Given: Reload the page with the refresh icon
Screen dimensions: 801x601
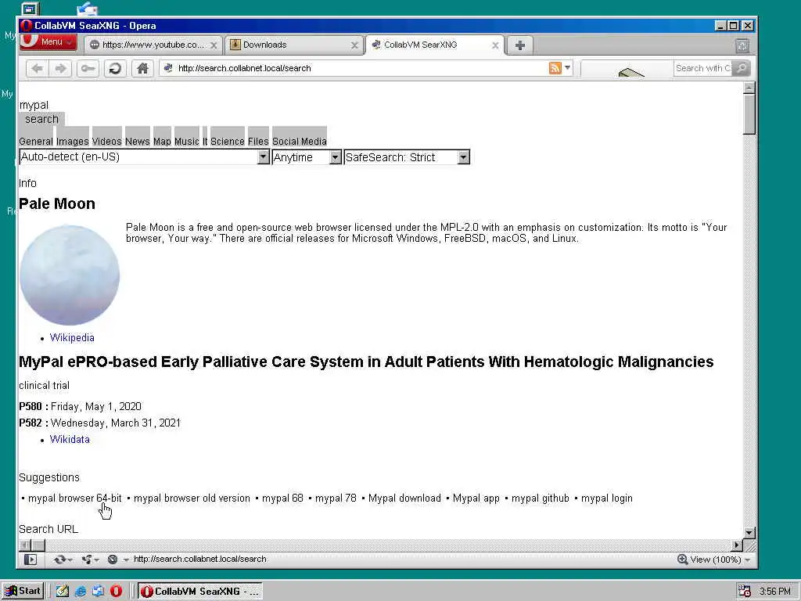Looking at the screenshot, I should point(116,69).
